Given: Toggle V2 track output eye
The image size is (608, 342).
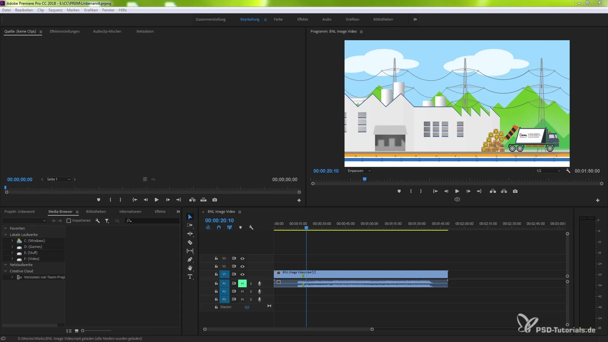Looking at the screenshot, I should tap(242, 266).
